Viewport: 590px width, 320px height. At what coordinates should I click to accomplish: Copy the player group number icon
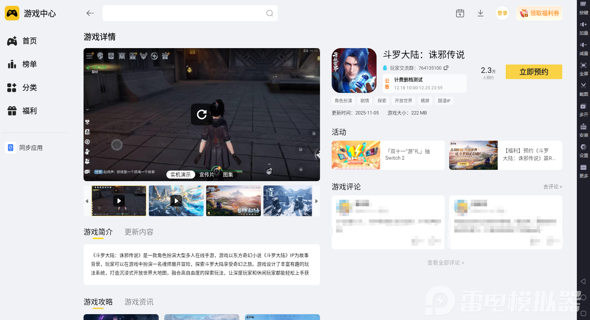click(x=446, y=68)
